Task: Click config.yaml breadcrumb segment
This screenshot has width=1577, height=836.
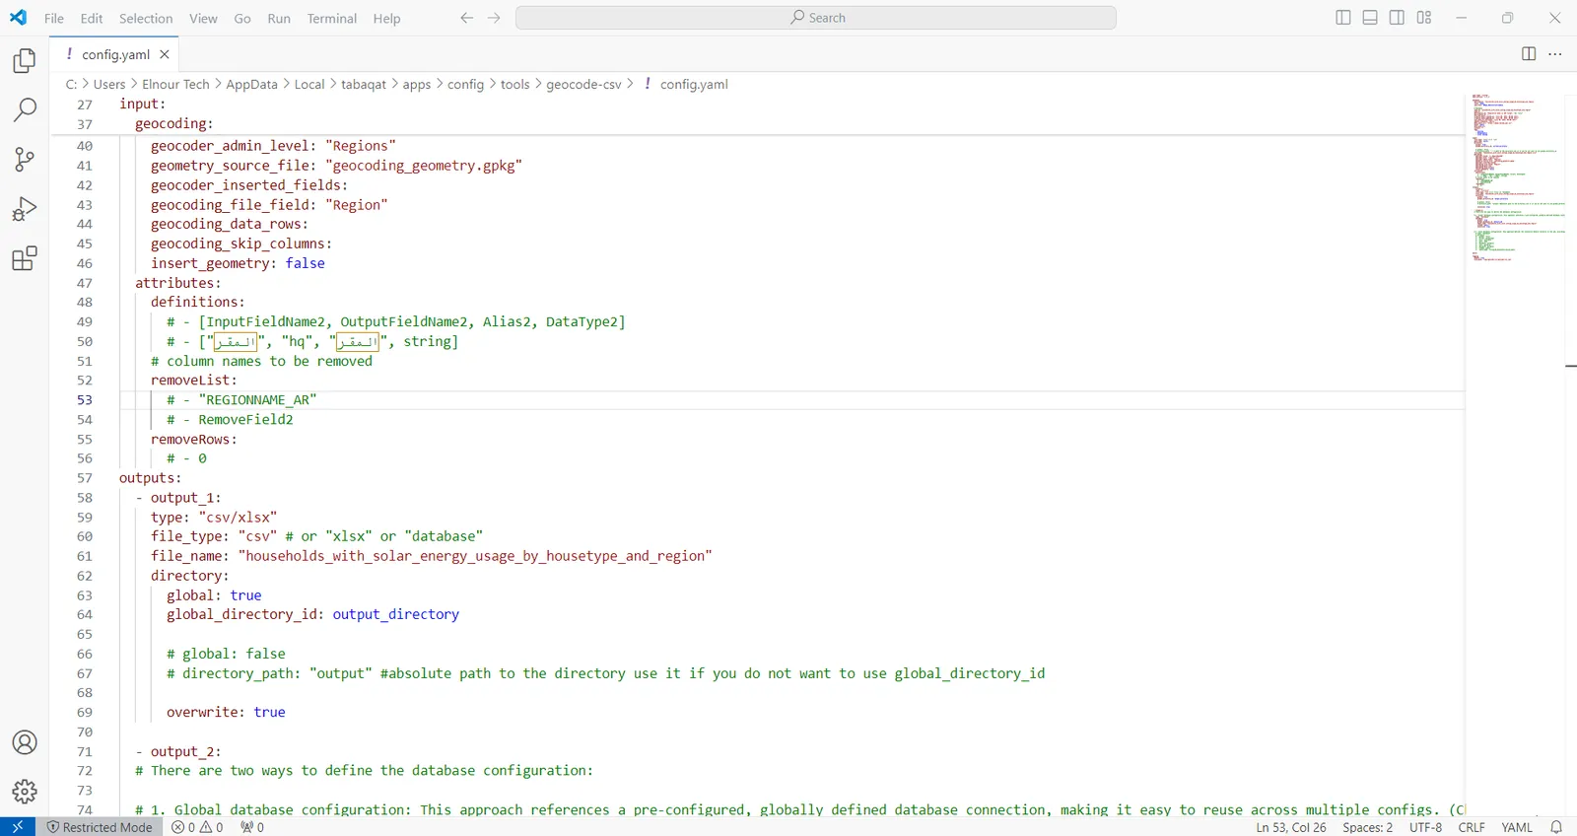Action: pyautogui.click(x=694, y=84)
